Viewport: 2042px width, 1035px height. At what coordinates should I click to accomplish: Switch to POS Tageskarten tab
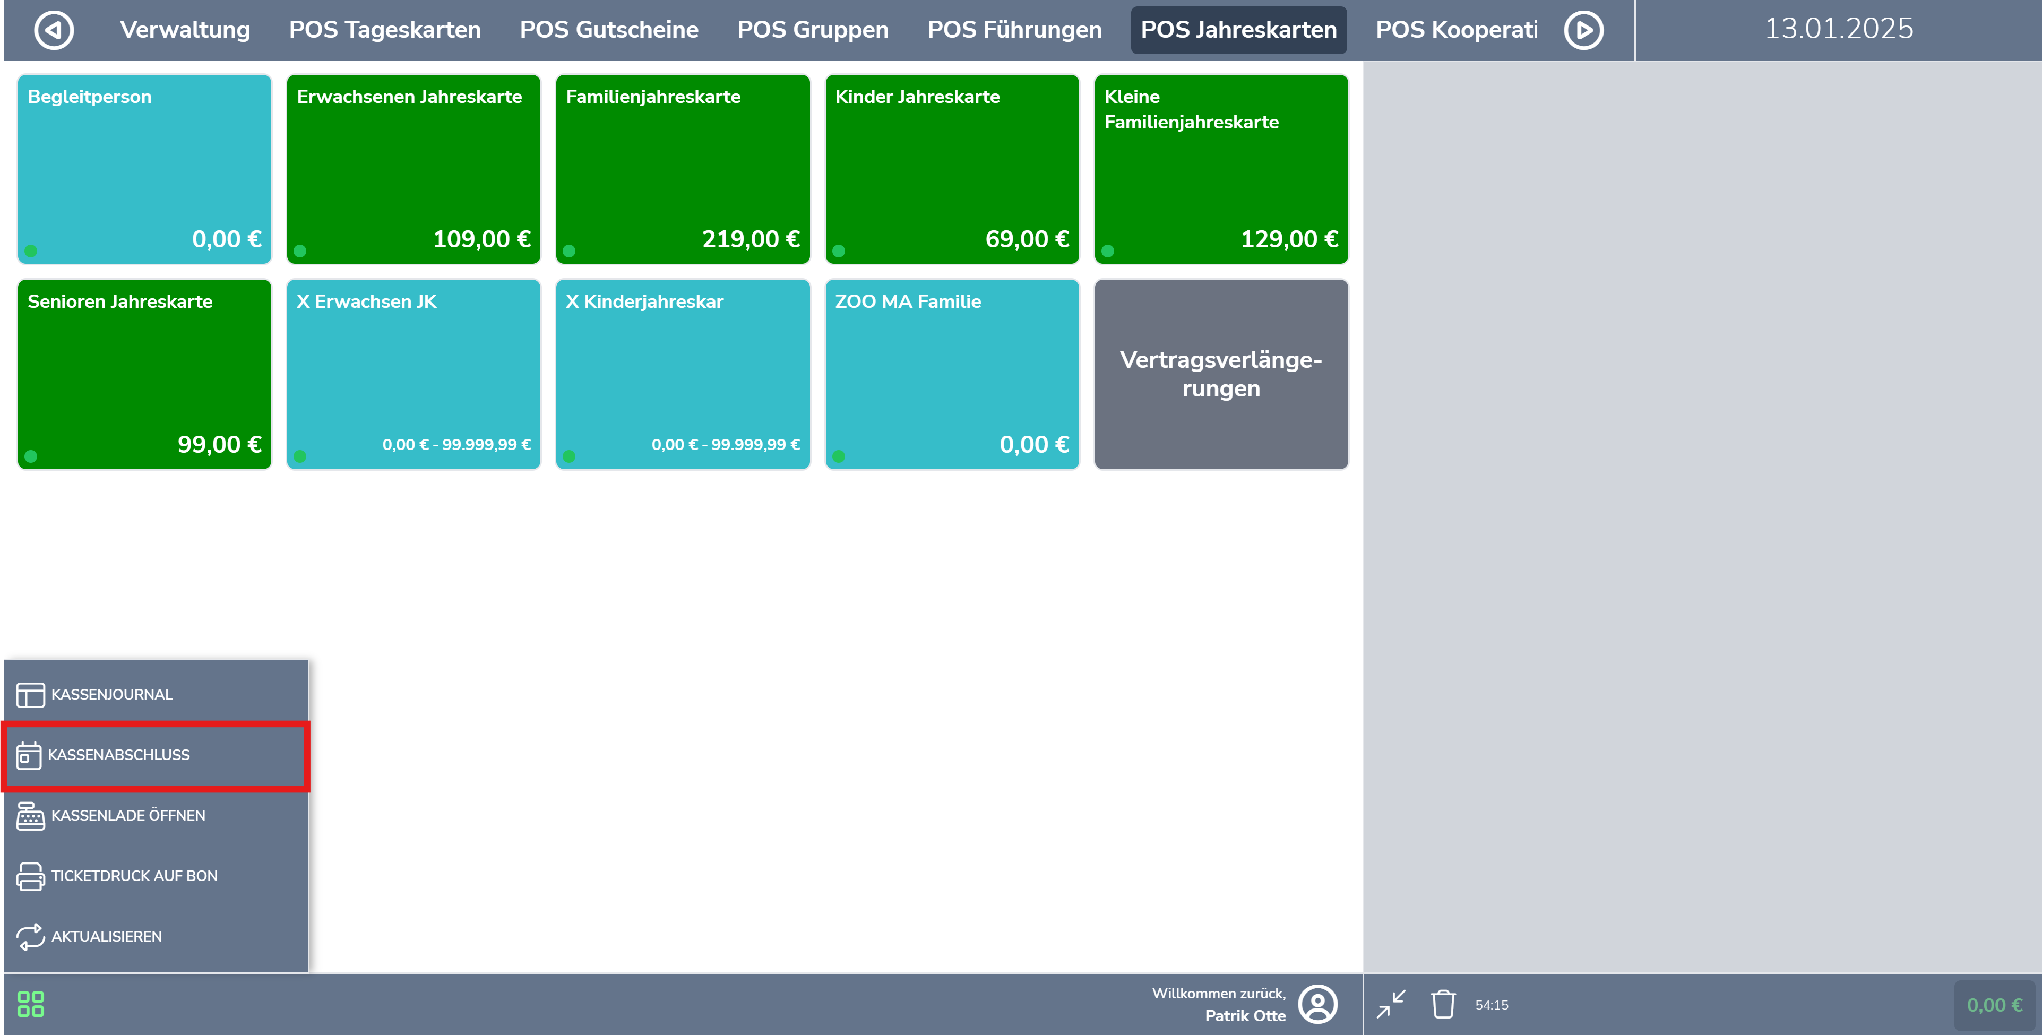coord(384,30)
